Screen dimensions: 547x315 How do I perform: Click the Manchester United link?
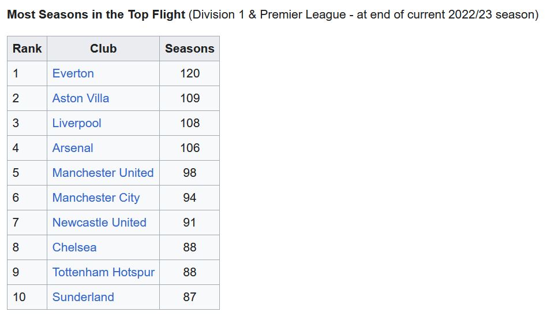click(x=103, y=173)
